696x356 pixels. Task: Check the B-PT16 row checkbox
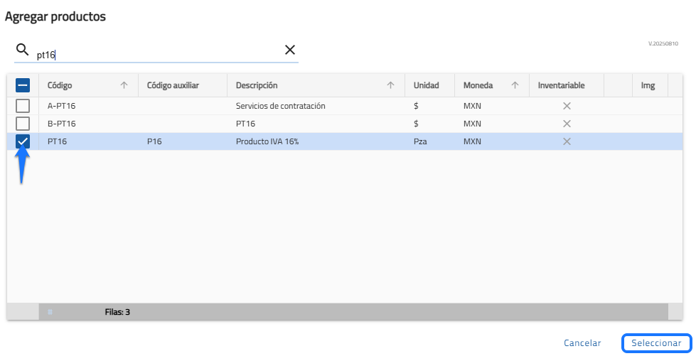(x=23, y=124)
